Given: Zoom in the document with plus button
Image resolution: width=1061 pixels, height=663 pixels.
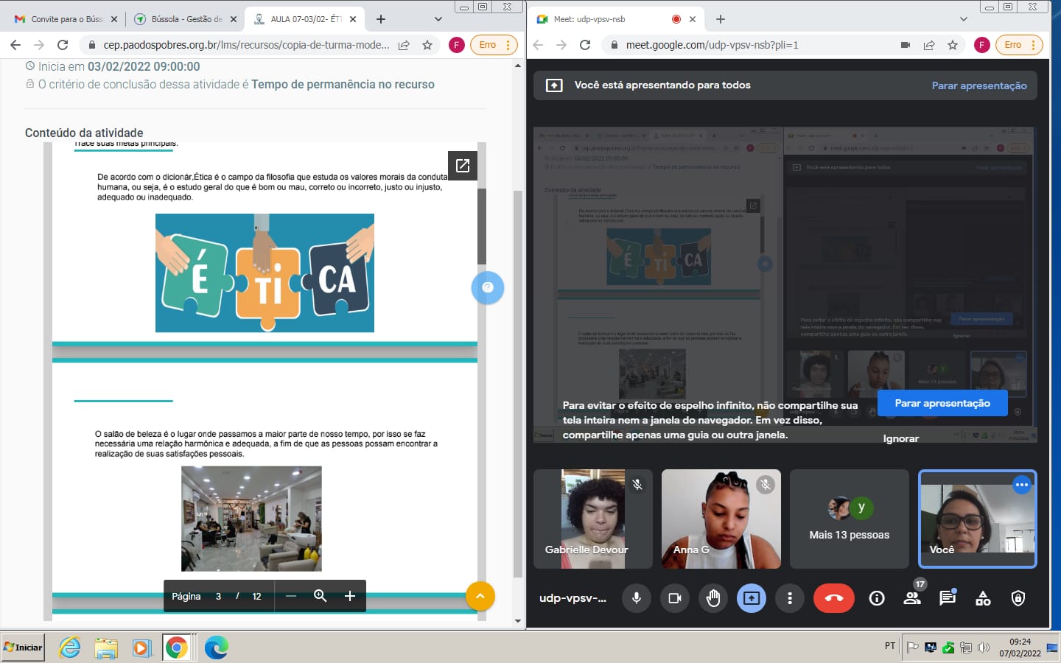Looking at the screenshot, I should (350, 596).
